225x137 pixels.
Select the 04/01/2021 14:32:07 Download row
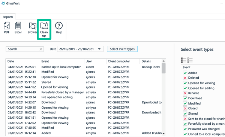click(84, 102)
